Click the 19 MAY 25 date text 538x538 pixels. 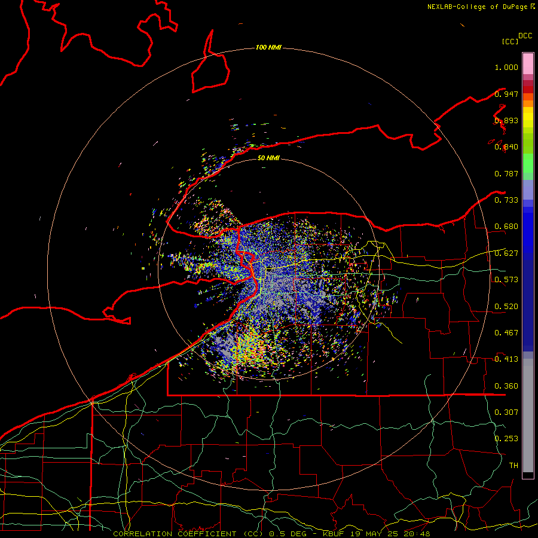[x=375, y=534]
